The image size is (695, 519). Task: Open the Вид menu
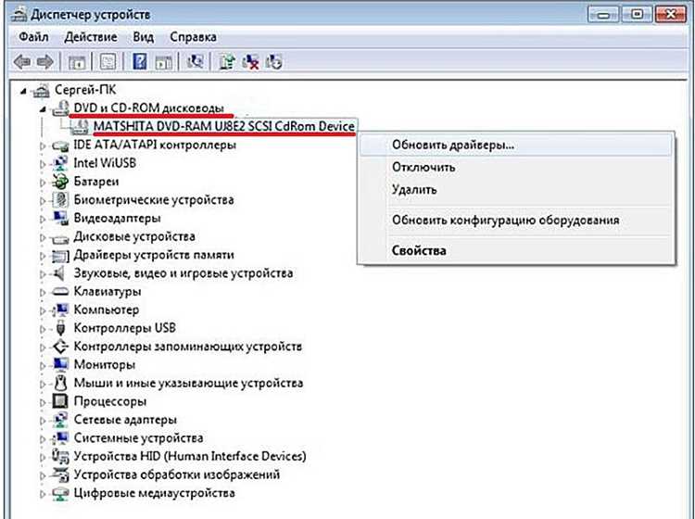[144, 37]
